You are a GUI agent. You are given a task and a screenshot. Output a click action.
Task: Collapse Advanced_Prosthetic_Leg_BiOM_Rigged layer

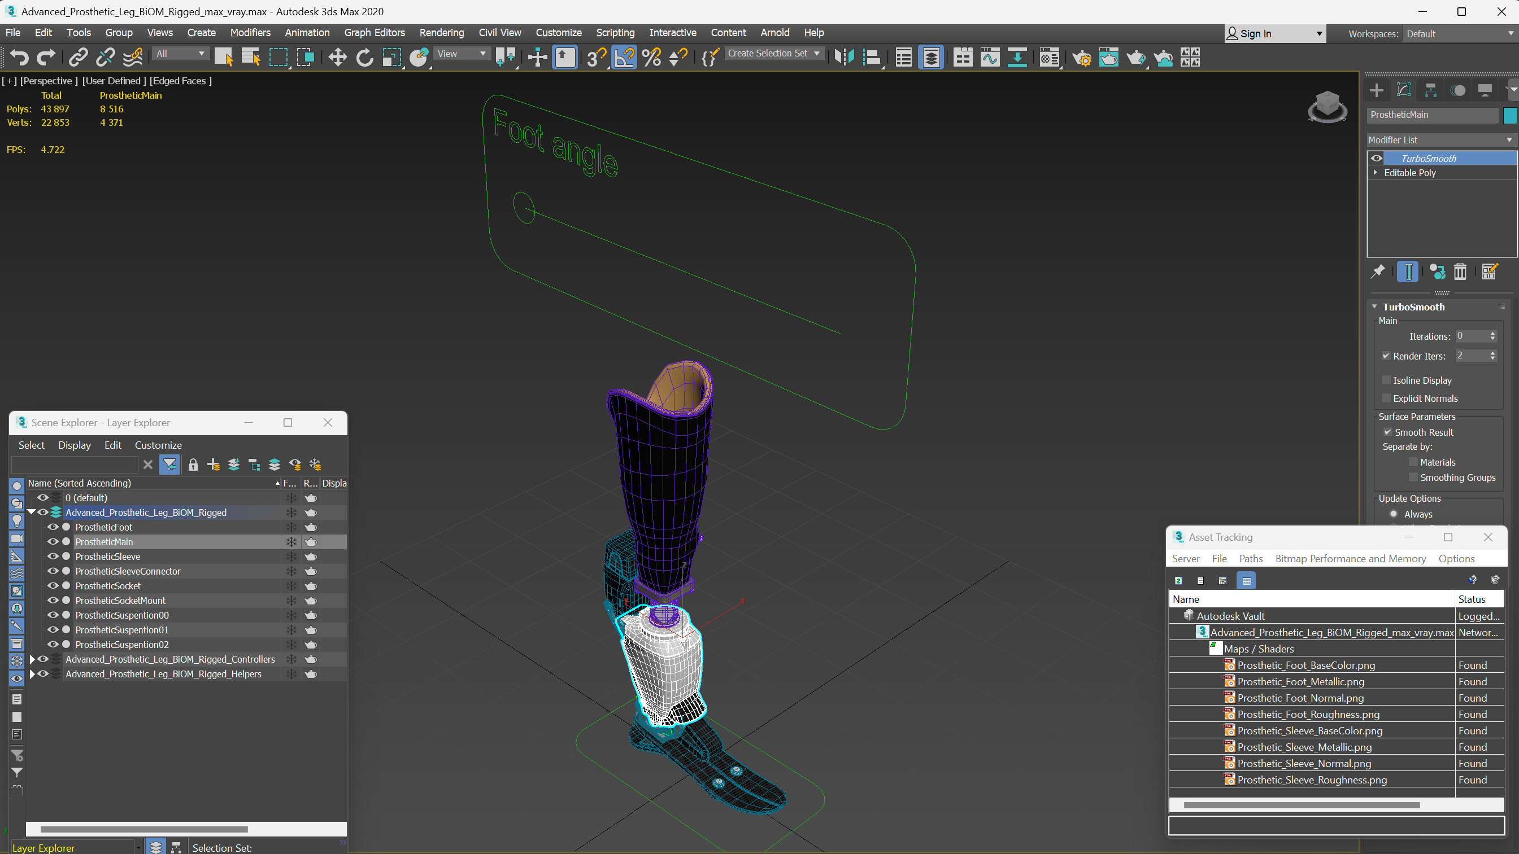tap(32, 512)
